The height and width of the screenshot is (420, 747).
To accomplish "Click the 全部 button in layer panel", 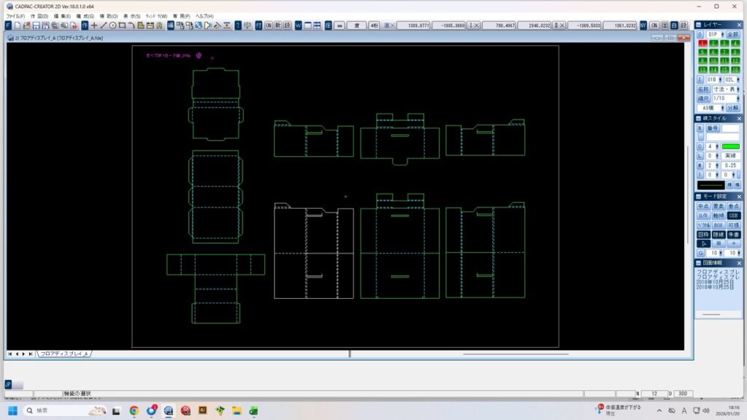I will click(733, 34).
